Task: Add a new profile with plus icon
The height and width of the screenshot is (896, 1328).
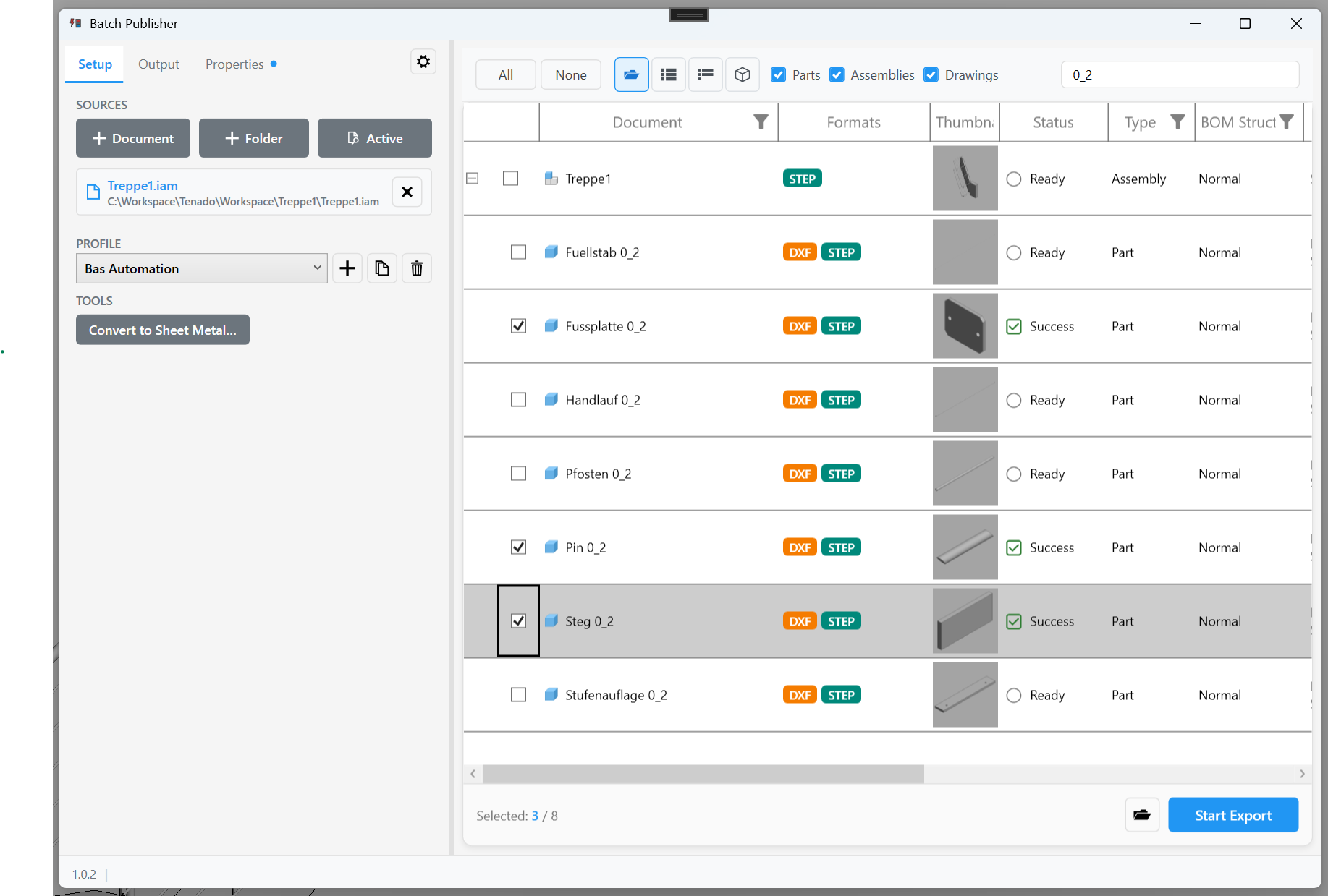Action: coord(347,268)
